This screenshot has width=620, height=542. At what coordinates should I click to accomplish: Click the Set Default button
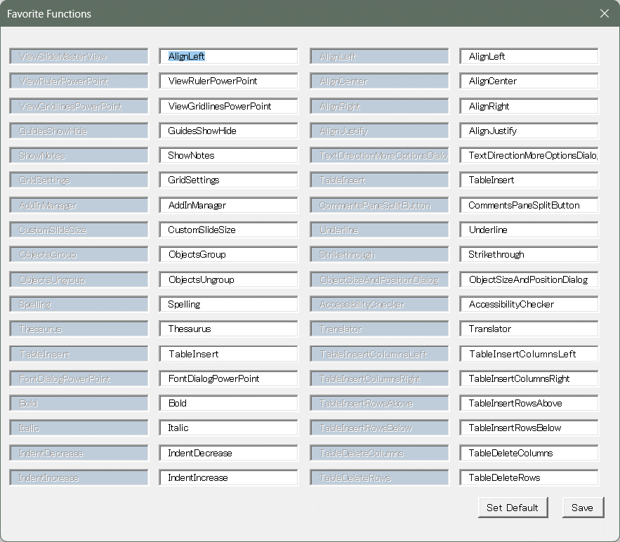tap(512, 508)
